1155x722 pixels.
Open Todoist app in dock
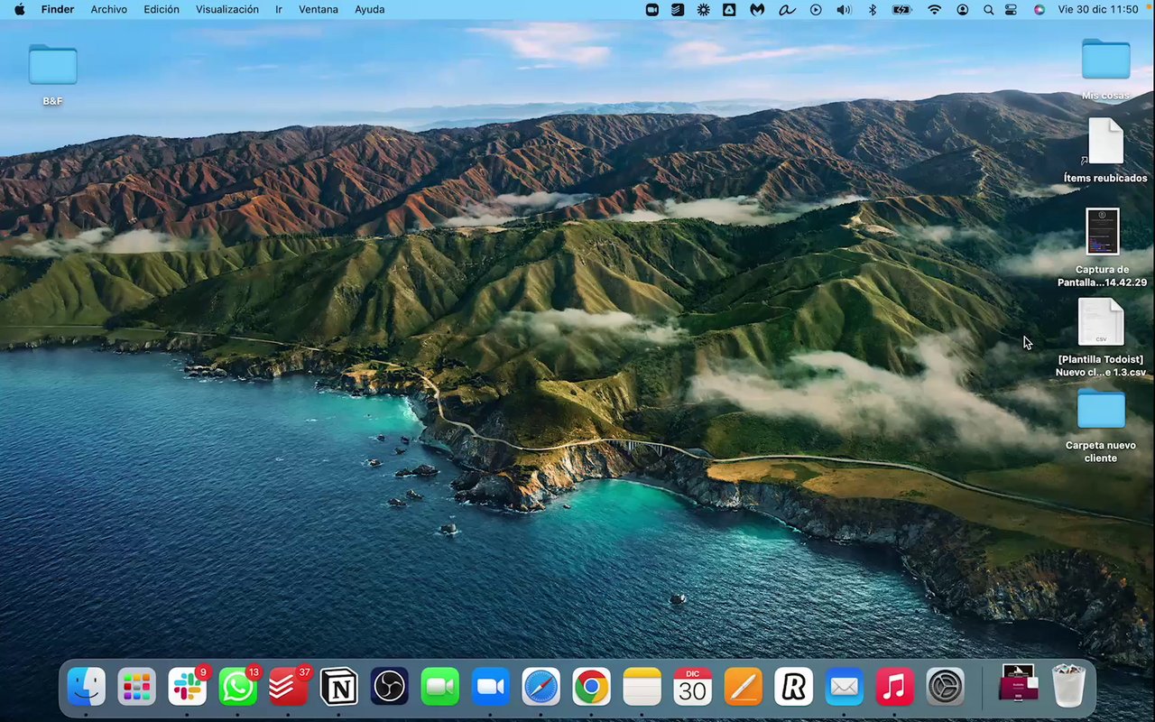(x=289, y=688)
